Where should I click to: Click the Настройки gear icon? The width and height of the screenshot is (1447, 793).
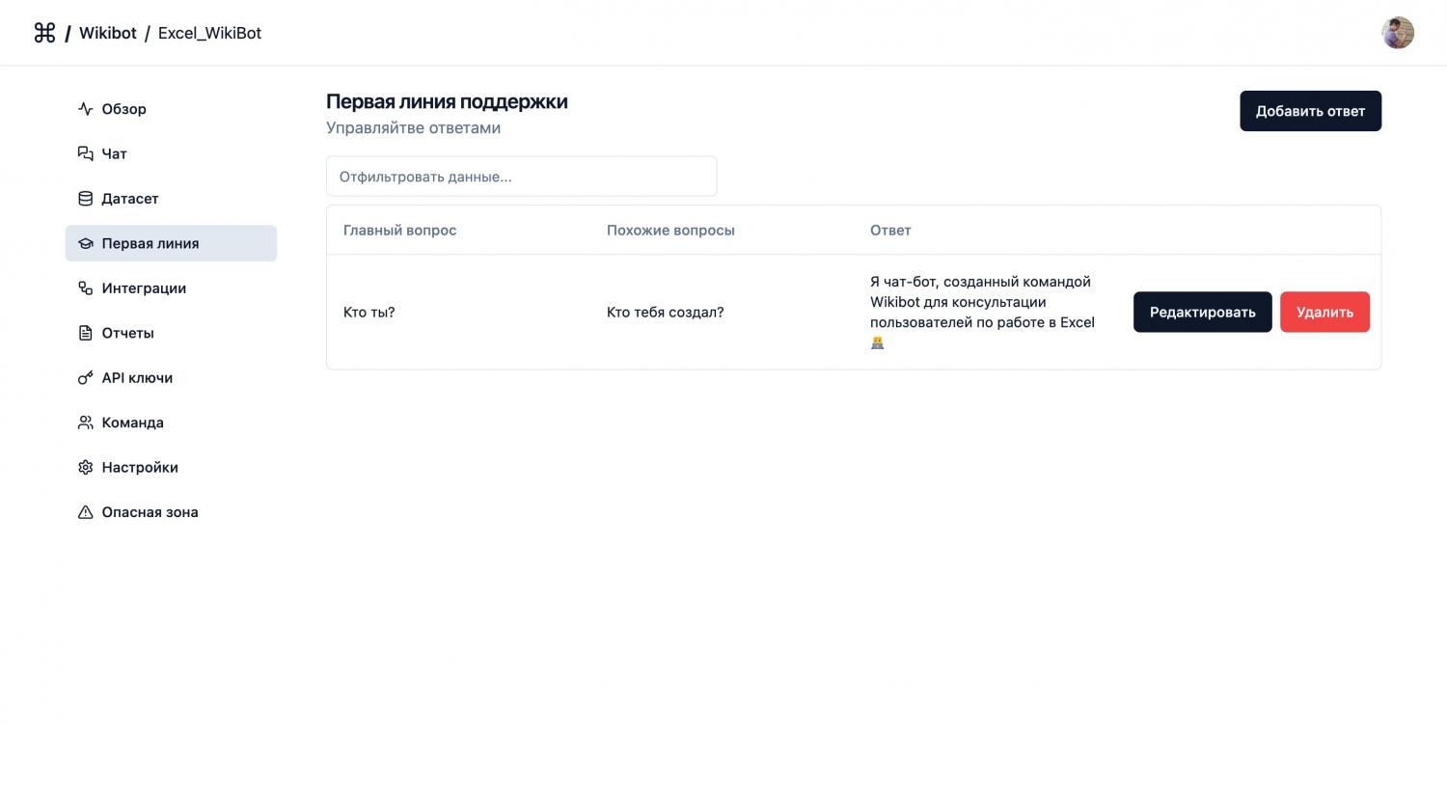pos(85,468)
